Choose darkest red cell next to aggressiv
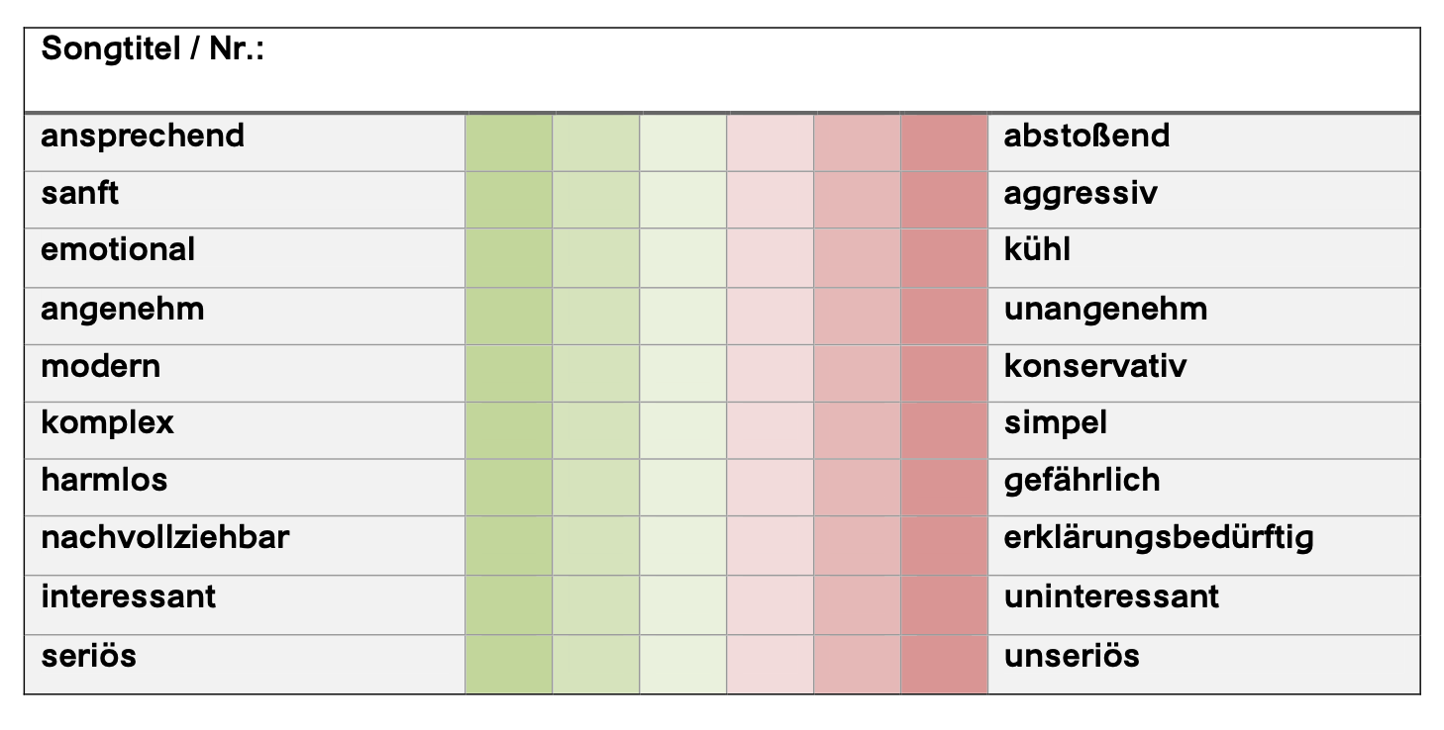1444x730 pixels. (944, 200)
